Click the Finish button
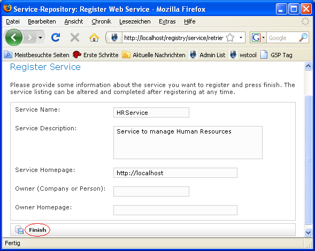Screen dimensions: 315x251 coord(37,230)
